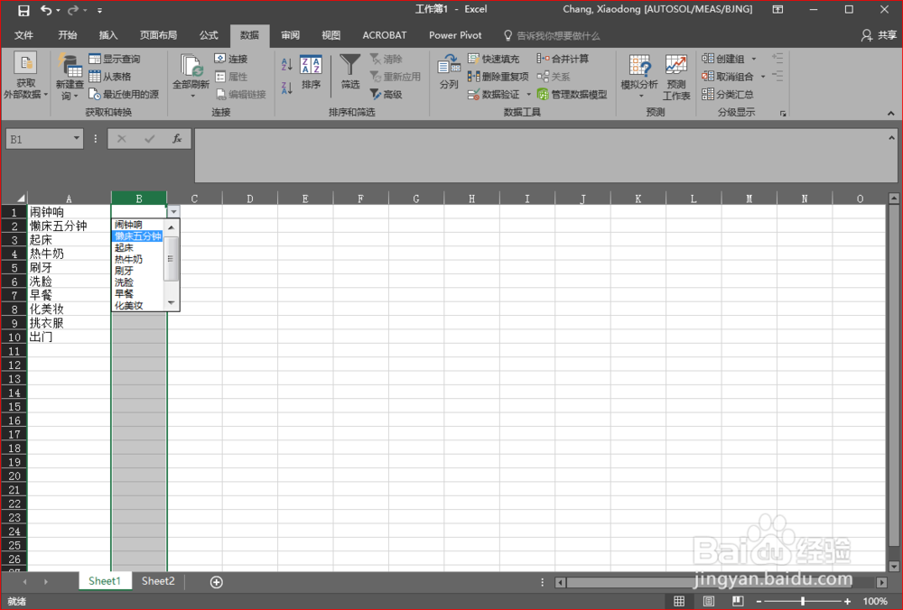Click Text to Columns (分列)
The image size is (903, 610).
(449, 72)
